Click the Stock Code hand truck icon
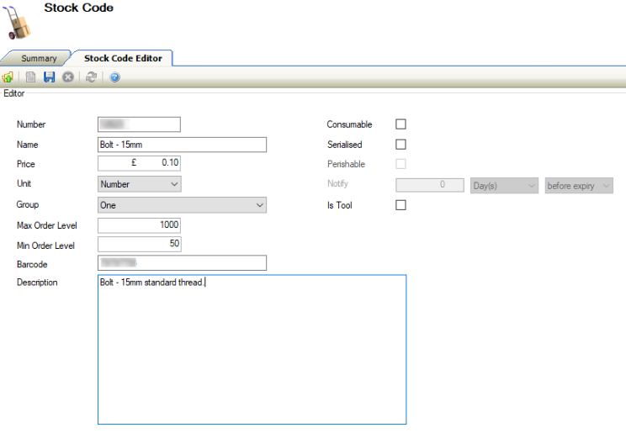Viewport: 626px width, 433px height. [17, 23]
